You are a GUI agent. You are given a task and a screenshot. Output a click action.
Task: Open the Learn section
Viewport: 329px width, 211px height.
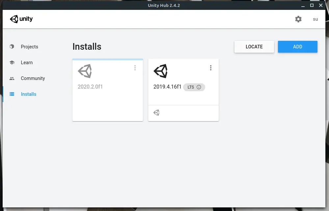pos(27,63)
